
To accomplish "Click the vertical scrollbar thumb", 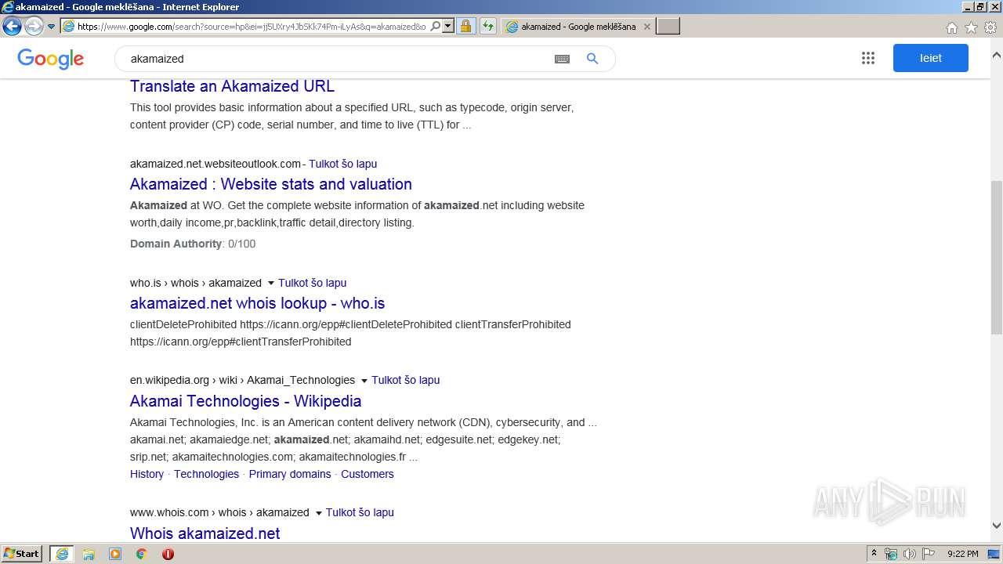I will [x=997, y=257].
